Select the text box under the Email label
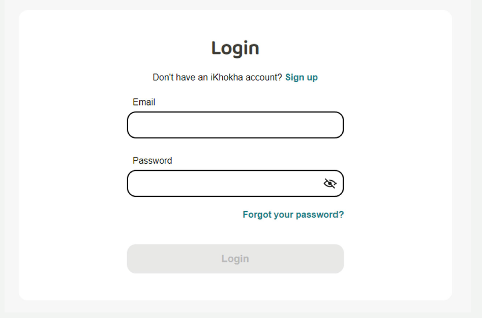482x318 pixels. click(235, 125)
